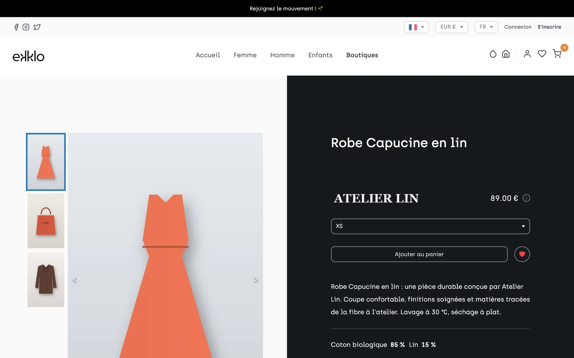Open the Enfants menu

(320, 55)
